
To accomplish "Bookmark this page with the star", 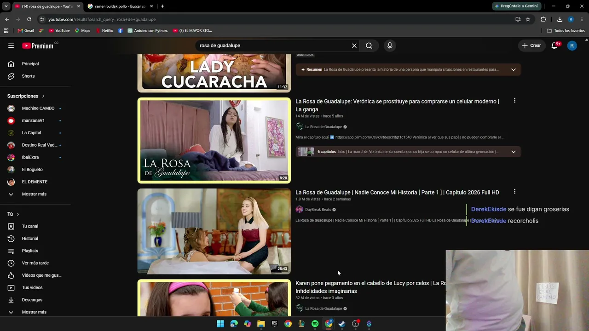I will point(528,19).
